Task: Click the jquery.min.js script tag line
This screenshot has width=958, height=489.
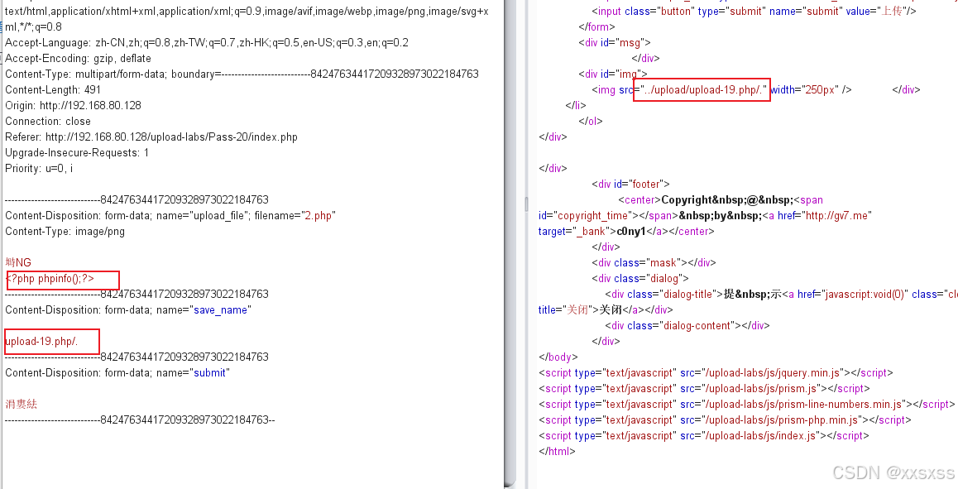Action: [716, 373]
